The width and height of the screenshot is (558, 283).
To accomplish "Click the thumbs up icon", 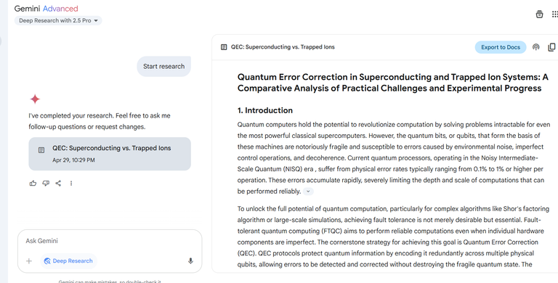I will [33, 184].
